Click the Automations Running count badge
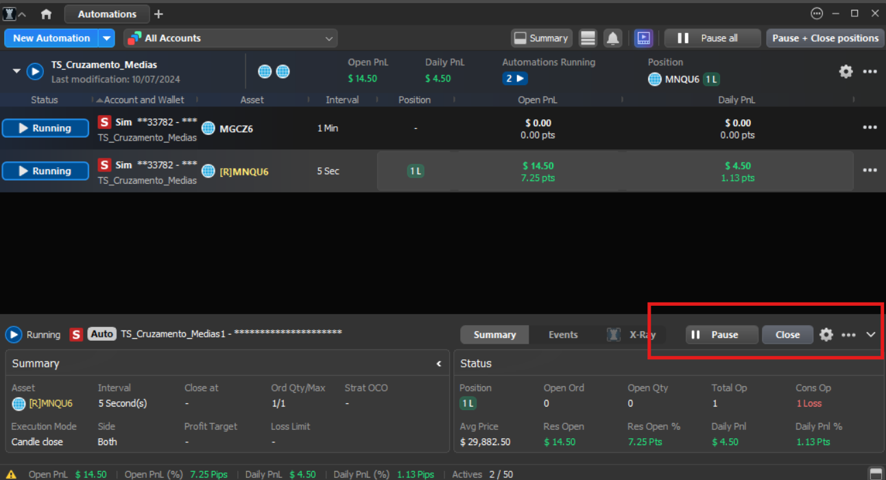Image resolution: width=886 pixels, height=480 pixels. pos(515,79)
